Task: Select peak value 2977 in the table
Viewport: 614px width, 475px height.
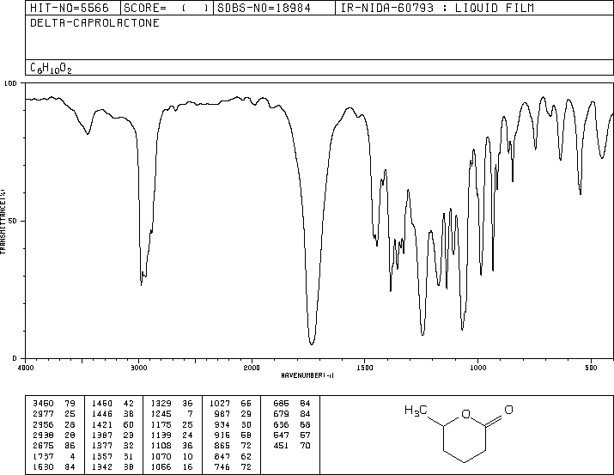Action: (43, 414)
